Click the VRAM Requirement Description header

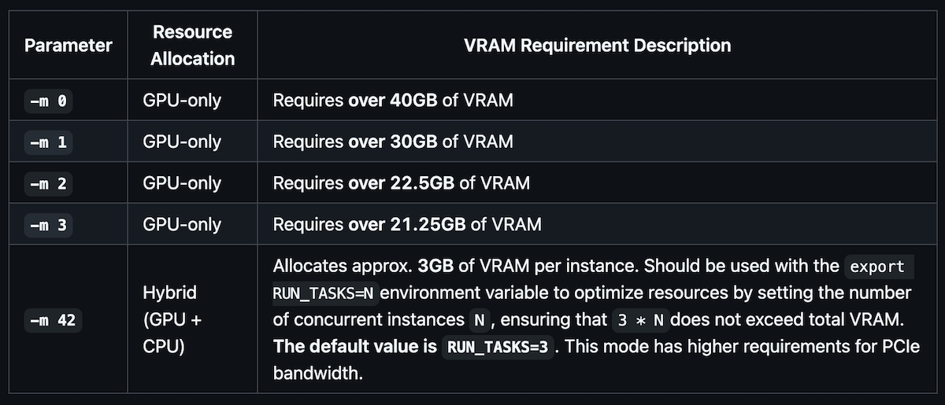coord(598,45)
